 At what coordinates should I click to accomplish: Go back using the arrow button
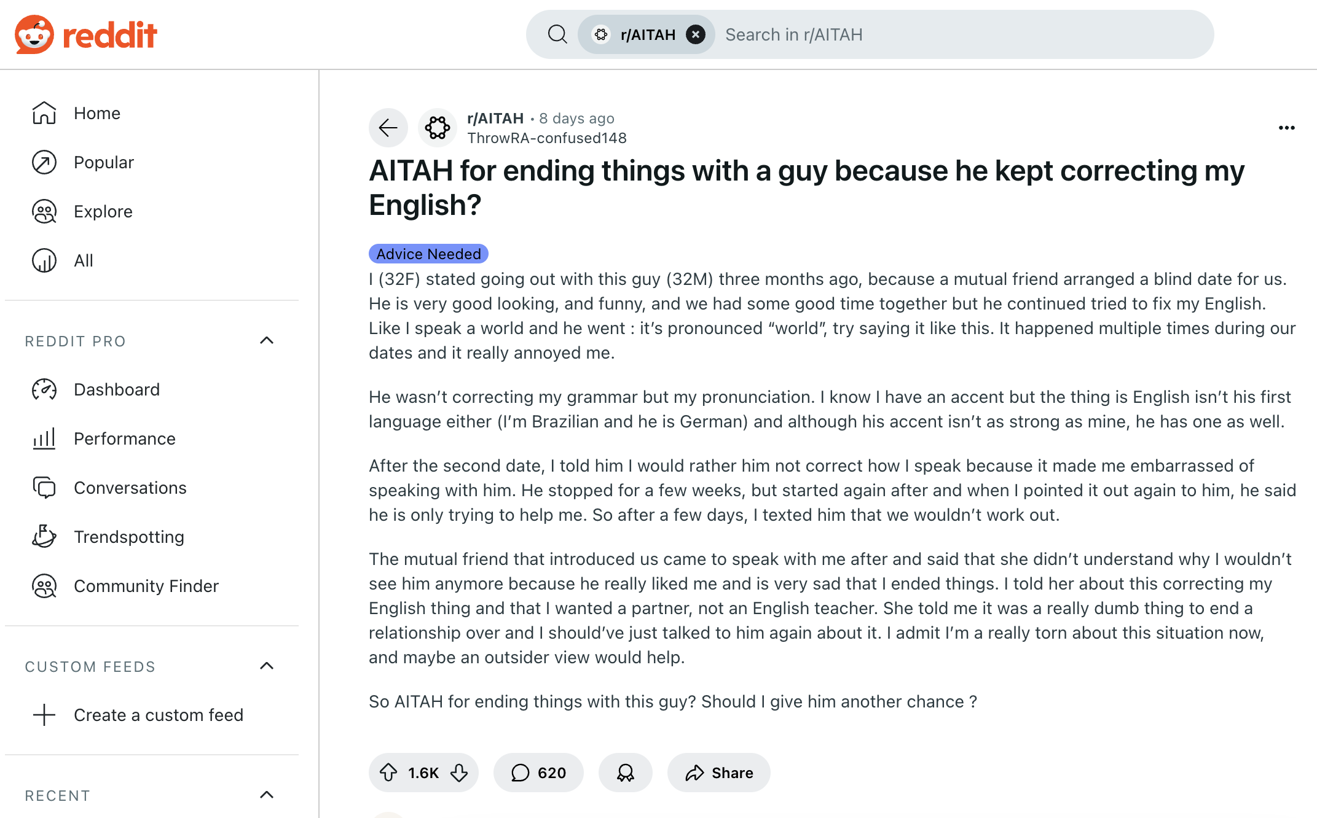[388, 128]
